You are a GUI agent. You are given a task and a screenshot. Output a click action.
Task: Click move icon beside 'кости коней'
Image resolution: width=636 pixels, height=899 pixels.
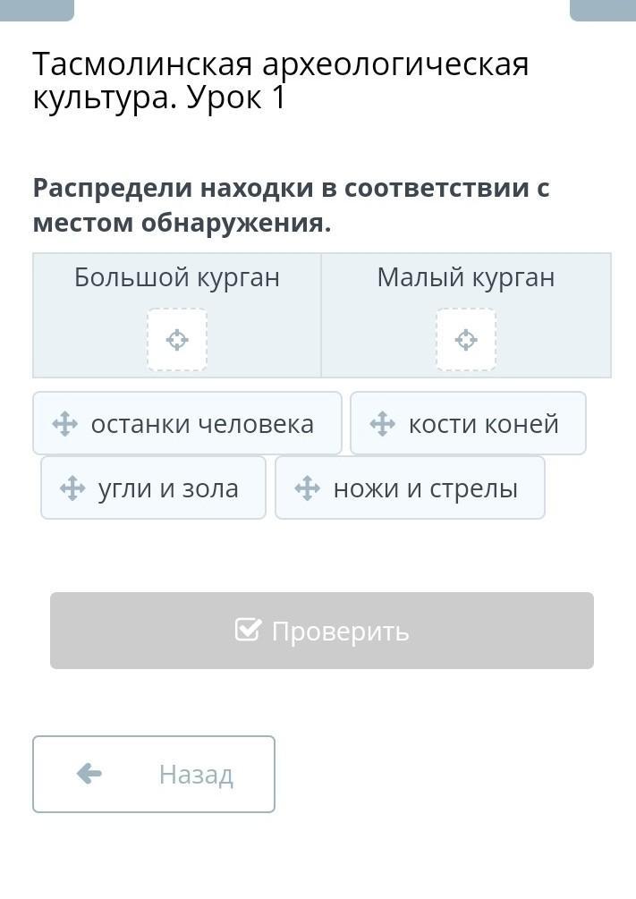(x=383, y=424)
